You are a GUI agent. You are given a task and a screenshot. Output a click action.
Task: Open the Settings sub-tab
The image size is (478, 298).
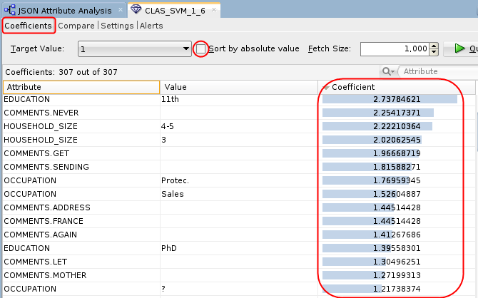[x=117, y=26]
